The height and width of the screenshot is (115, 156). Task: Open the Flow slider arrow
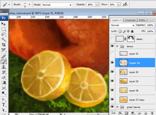tap(118, 5)
